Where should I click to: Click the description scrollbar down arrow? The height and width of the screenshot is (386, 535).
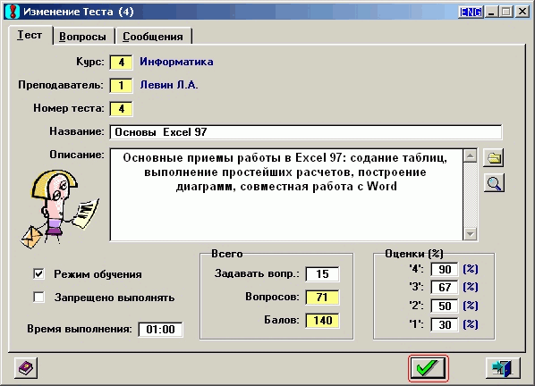pos(471,234)
